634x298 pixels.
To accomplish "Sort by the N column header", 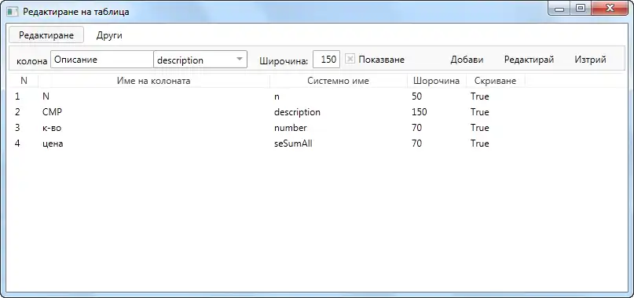I will 24,81.
